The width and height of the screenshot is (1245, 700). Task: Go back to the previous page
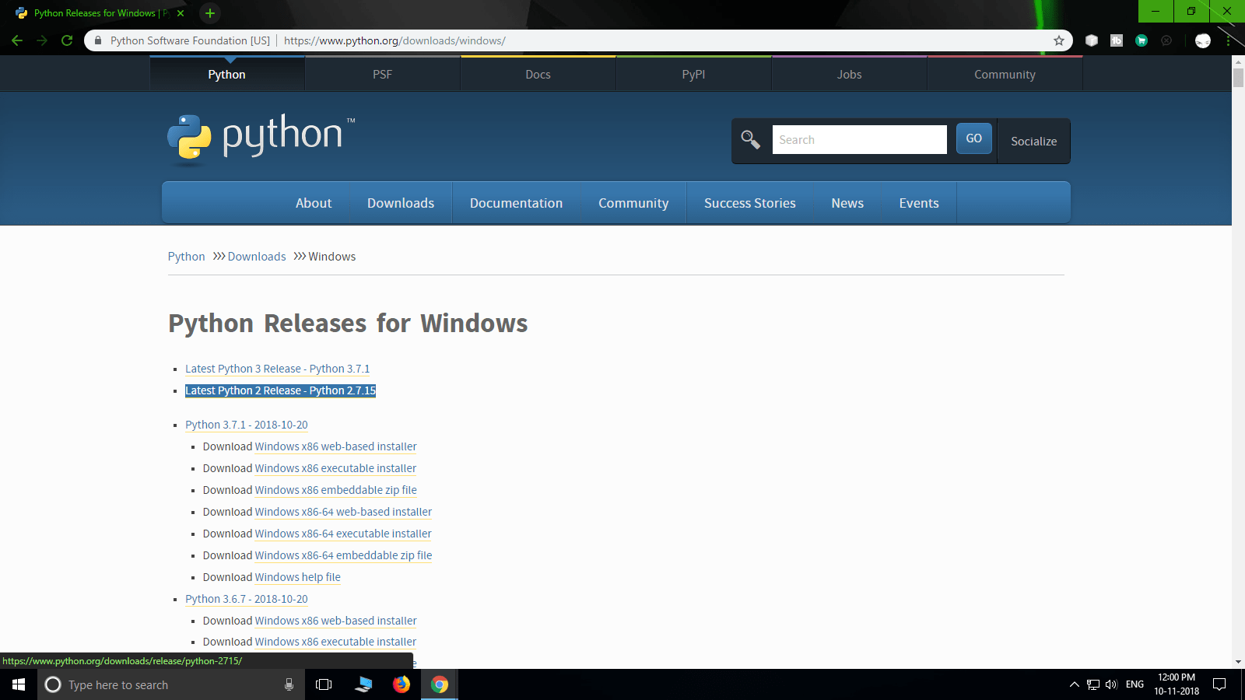tap(17, 40)
